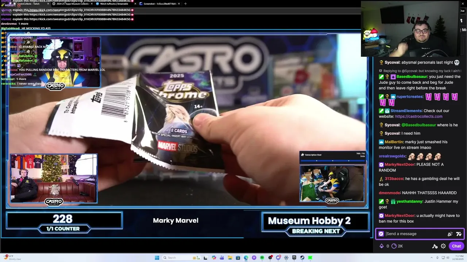Click the Replying to @Sycoval reply header

click(x=420, y=71)
